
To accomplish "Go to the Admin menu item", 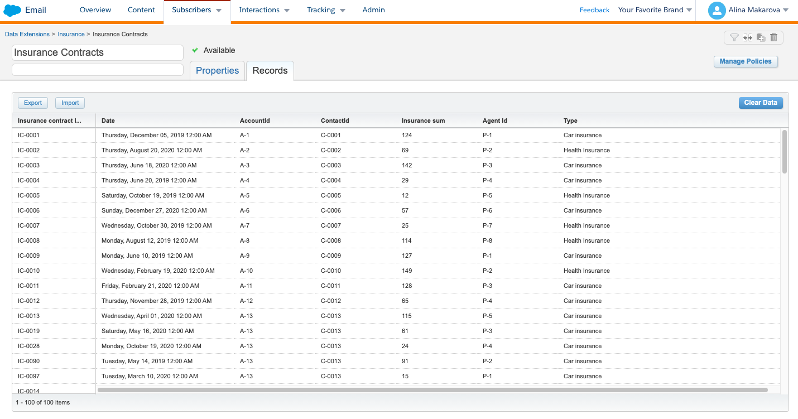I will click(x=373, y=10).
